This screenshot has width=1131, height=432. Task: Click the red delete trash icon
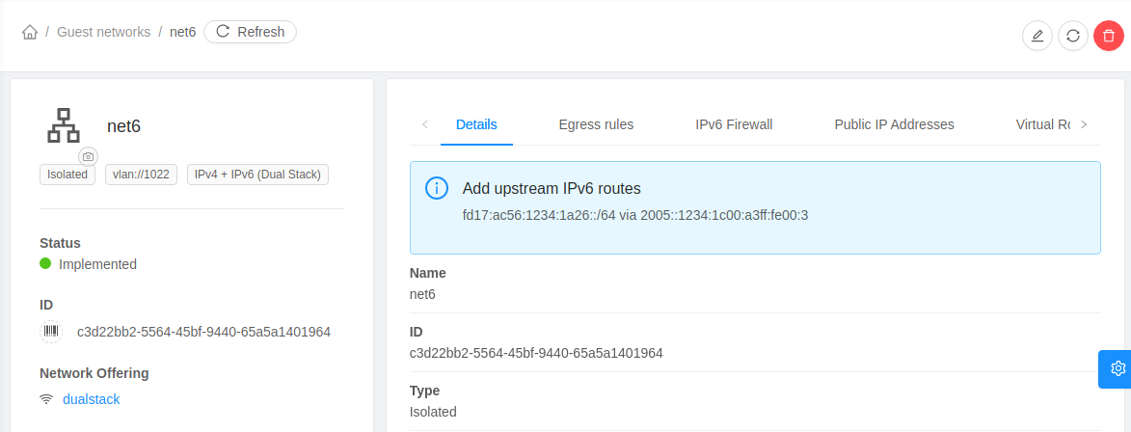[1109, 37]
